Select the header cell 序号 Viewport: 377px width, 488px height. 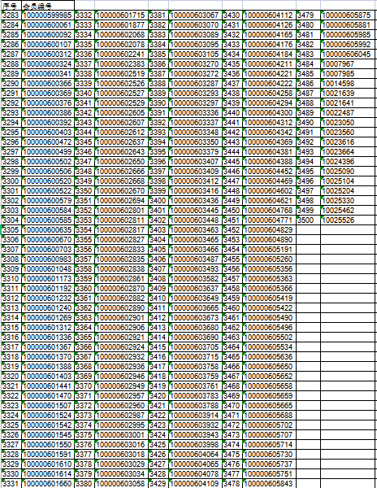point(11,6)
